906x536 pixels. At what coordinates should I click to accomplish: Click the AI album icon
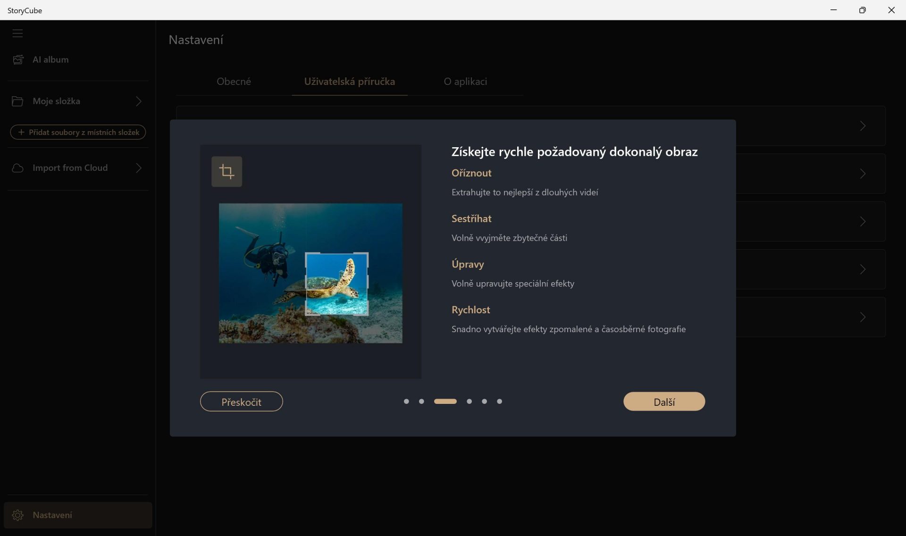tap(18, 59)
